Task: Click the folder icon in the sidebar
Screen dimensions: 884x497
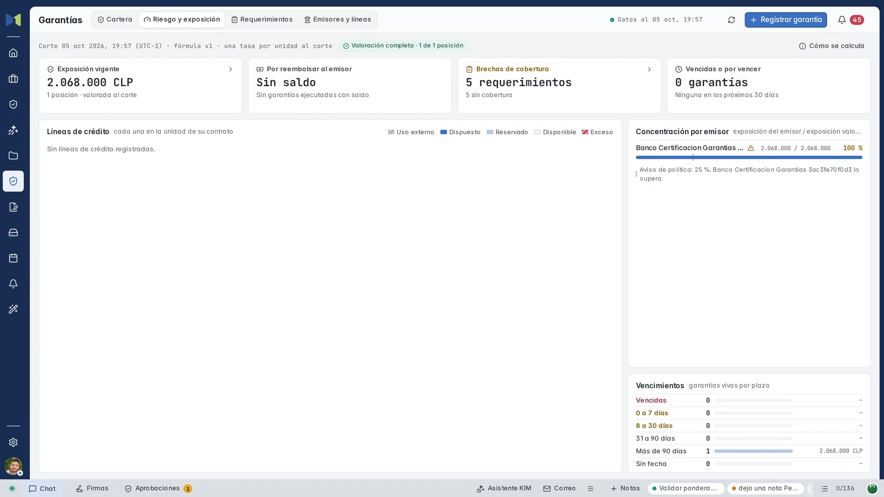Action: click(13, 156)
